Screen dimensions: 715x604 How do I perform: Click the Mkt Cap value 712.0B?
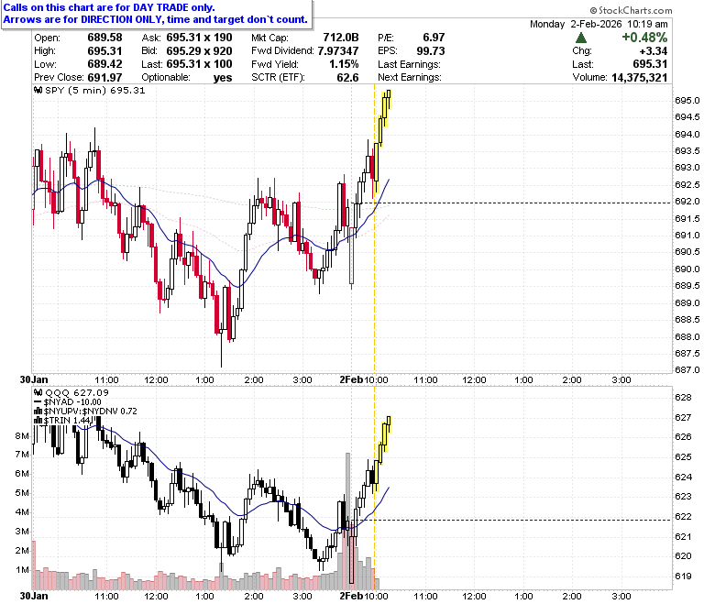[x=341, y=38]
